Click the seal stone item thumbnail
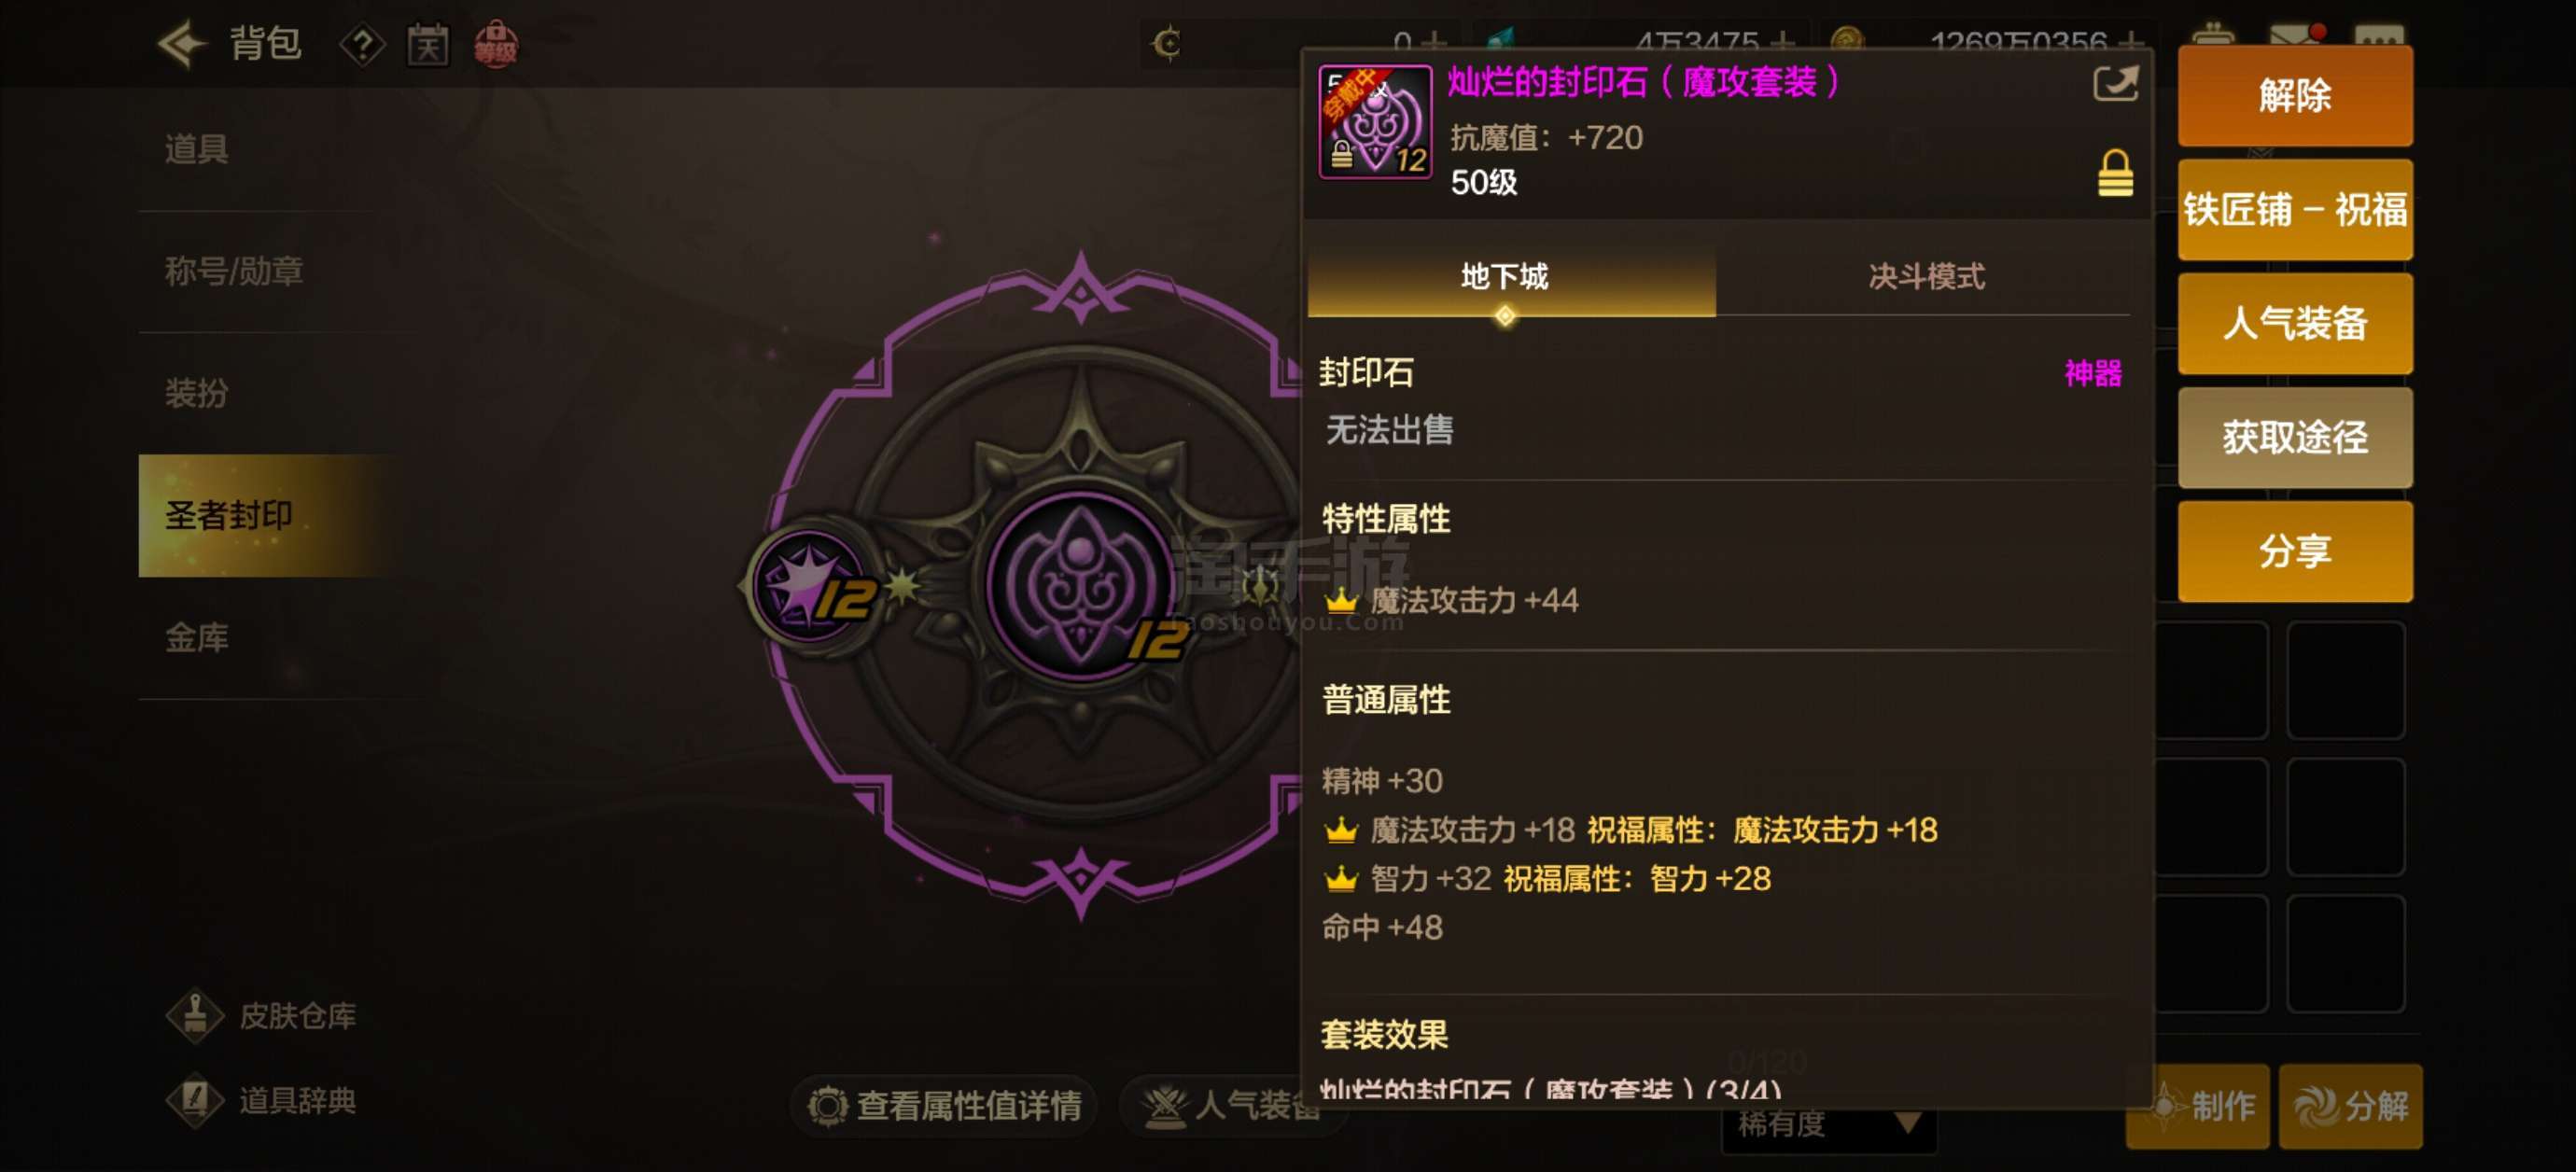This screenshot has width=2576, height=1172. [x=1375, y=122]
